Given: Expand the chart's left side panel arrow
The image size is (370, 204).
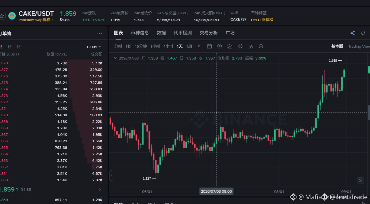Looking at the screenshot, I should click(111, 176).
